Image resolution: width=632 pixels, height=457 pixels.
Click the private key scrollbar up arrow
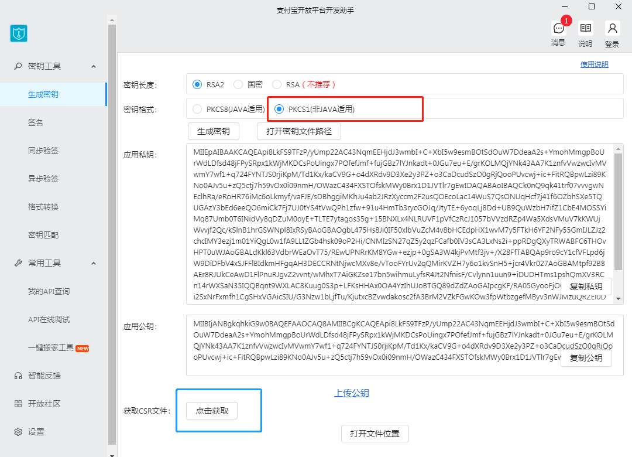619,149
